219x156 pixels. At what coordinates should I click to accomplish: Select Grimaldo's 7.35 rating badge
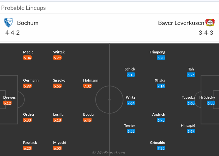(x=161, y=148)
